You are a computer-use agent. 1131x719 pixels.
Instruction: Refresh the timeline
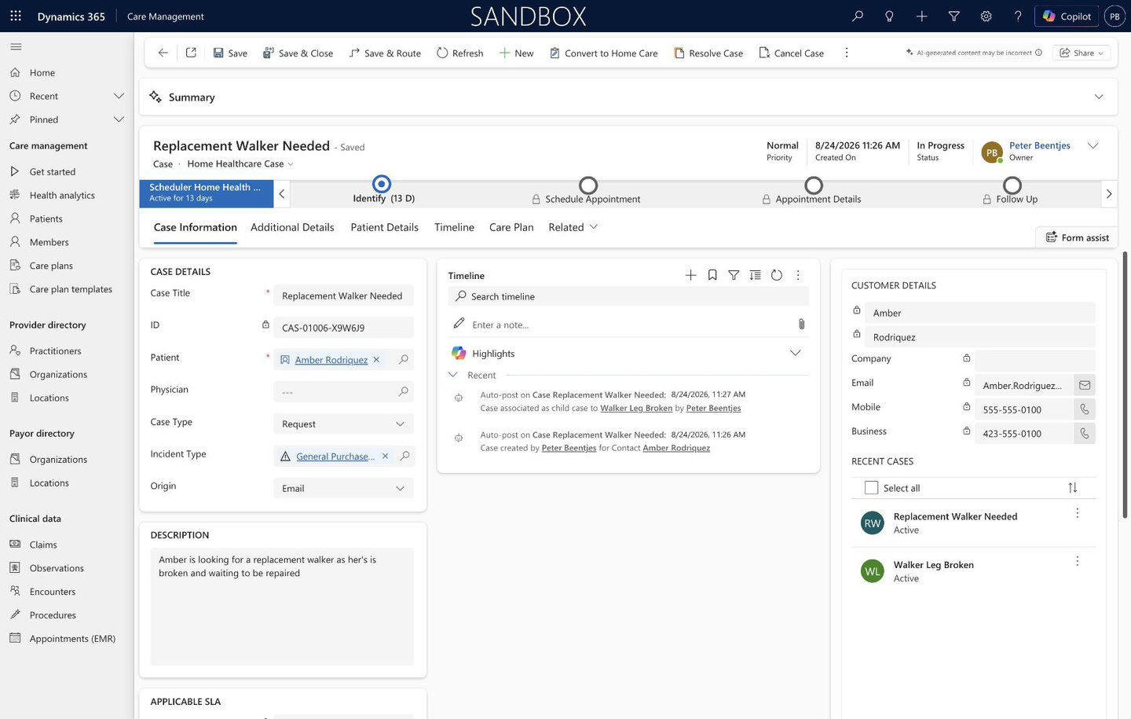[777, 275]
